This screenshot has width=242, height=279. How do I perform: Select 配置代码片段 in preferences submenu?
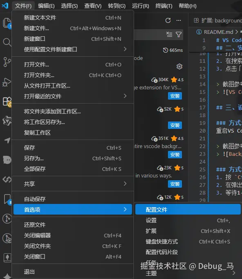pos(188,252)
